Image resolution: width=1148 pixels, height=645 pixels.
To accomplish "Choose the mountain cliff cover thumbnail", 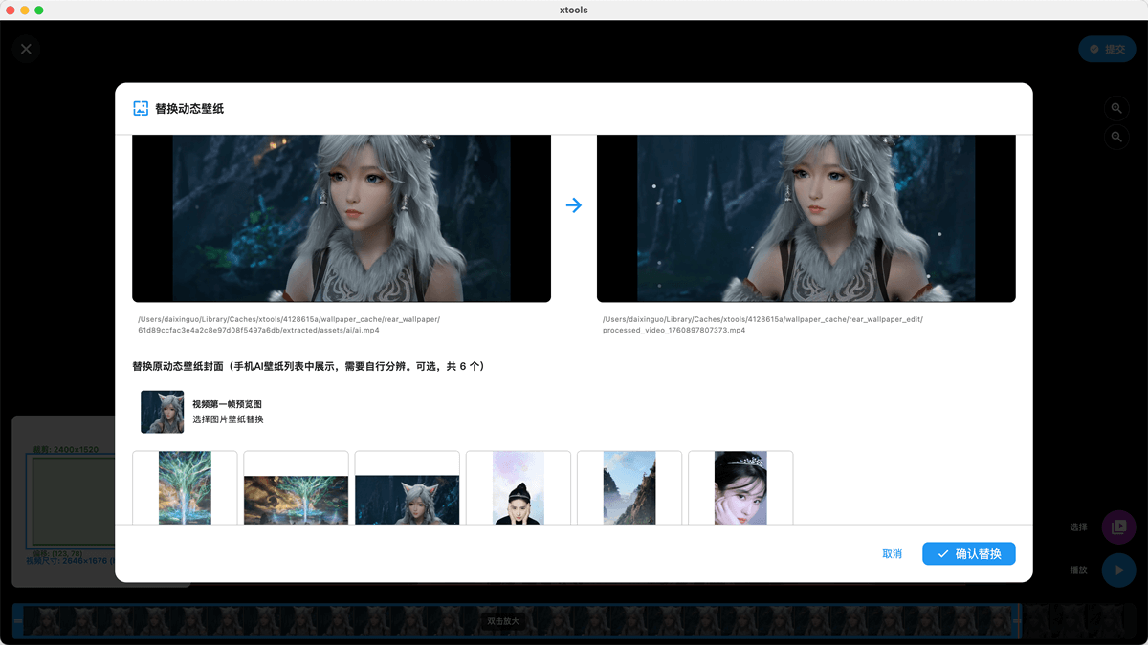I will [x=629, y=487].
